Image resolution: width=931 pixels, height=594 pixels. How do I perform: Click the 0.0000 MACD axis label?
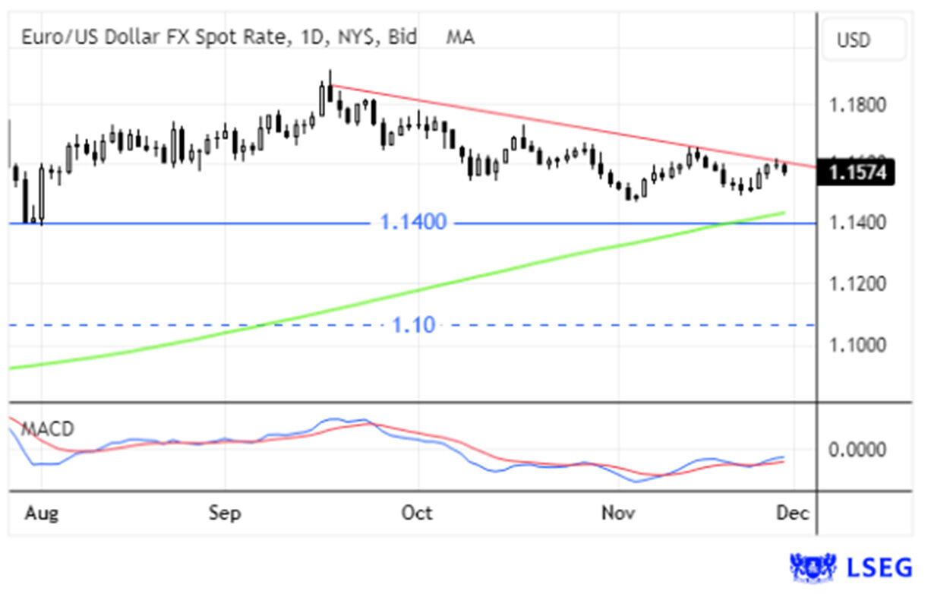pyautogui.click(x=857, y=450)
